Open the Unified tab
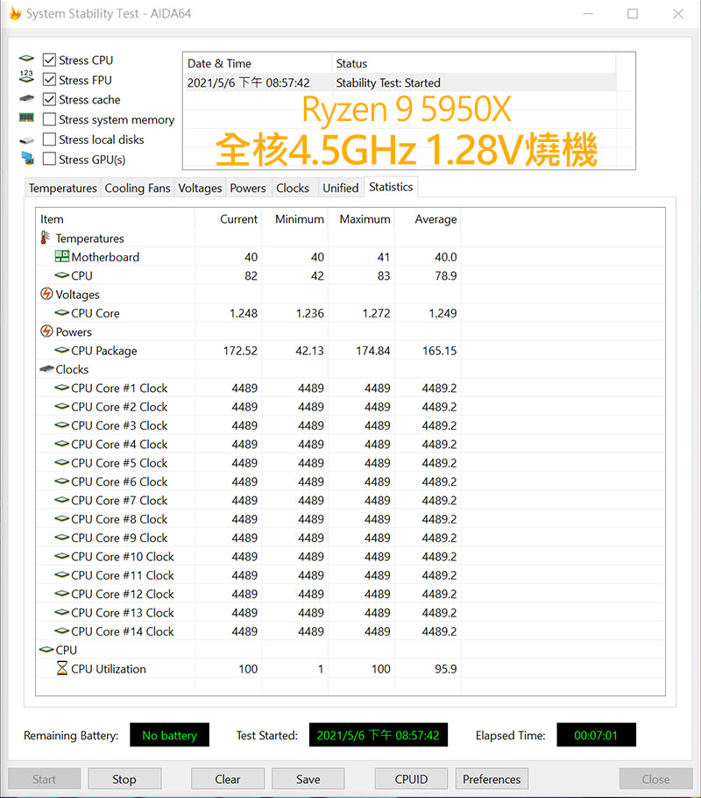The width and height of the screenshot is (701, 798). coord(341,188)
